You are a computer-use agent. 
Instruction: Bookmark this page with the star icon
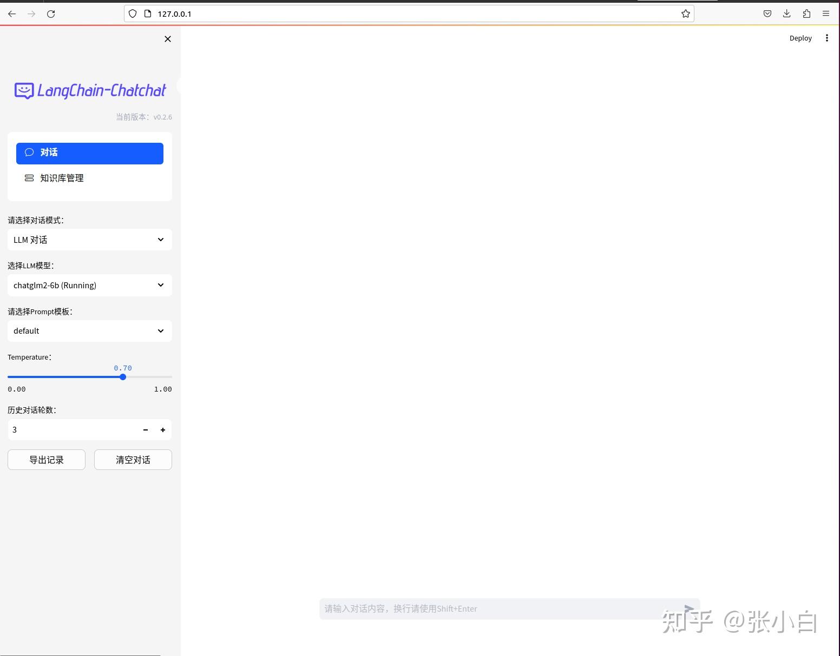685,14
